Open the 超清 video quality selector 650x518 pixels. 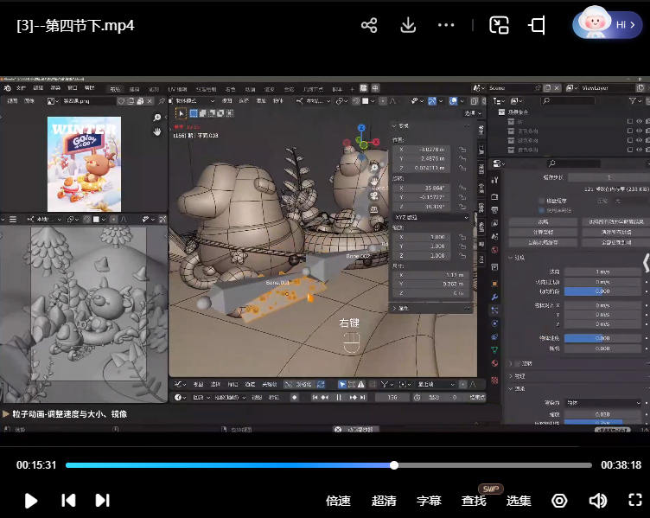coord(384,501)
